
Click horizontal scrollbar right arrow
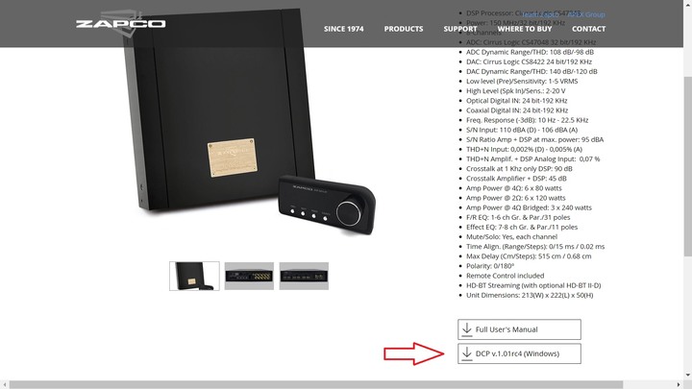[679, 384]
